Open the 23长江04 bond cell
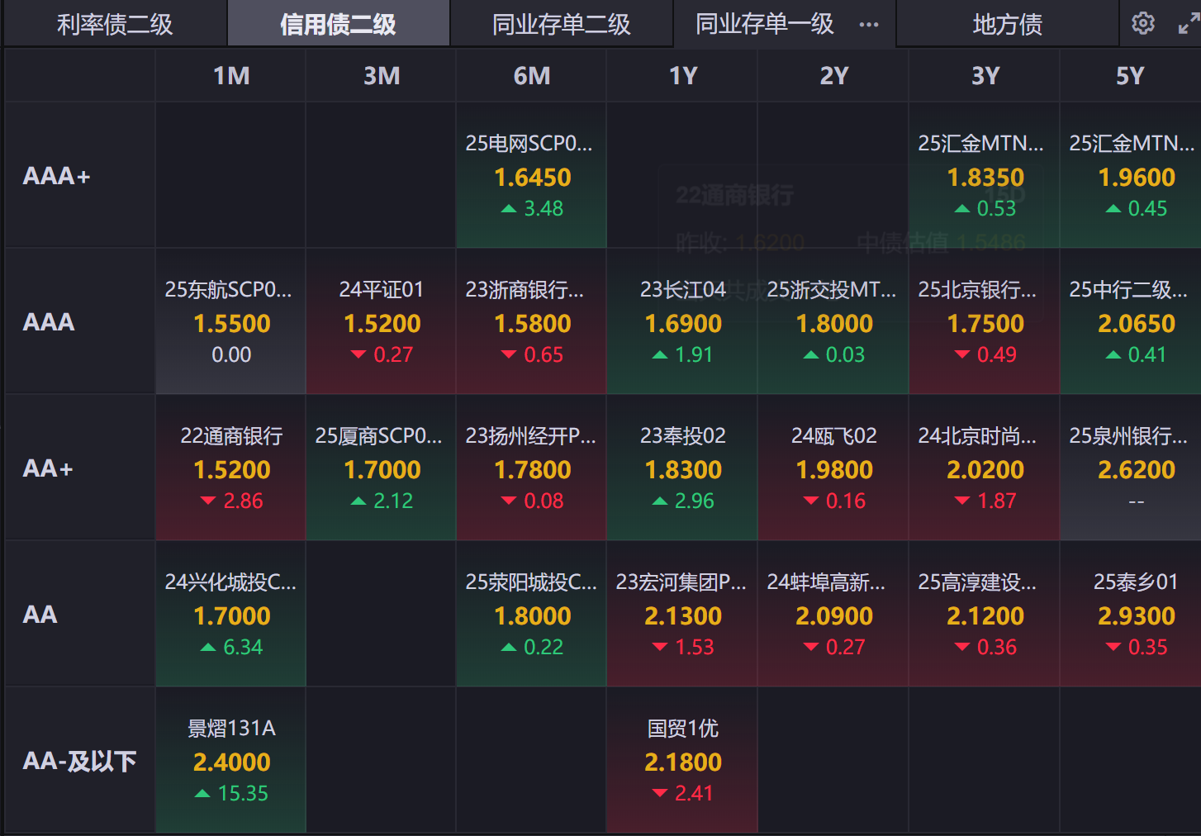The width and height of the screenshot is (1201, 836). pyautogui.click(x=682, y=322)
